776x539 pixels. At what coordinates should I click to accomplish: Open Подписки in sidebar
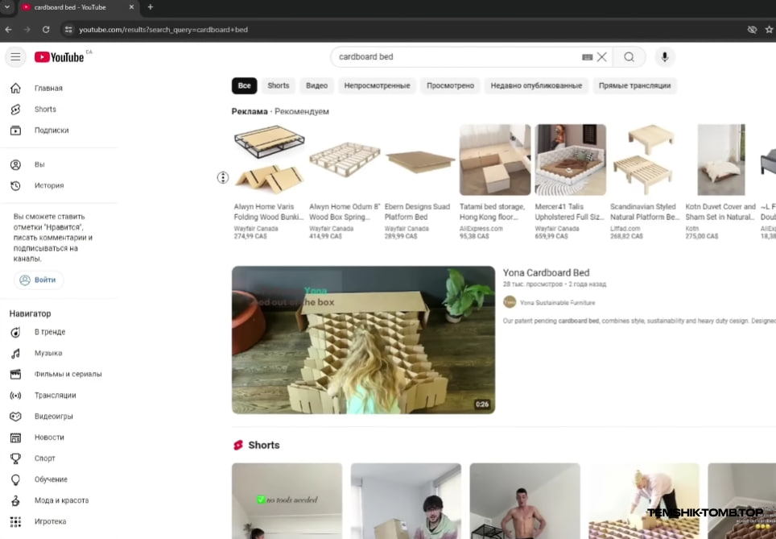(x=59, y=131)
